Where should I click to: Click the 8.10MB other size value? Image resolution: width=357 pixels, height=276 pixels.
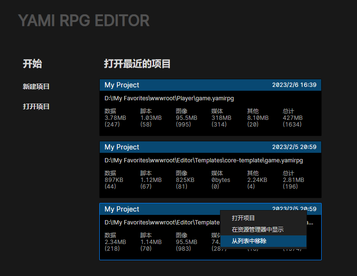(258, 118)
